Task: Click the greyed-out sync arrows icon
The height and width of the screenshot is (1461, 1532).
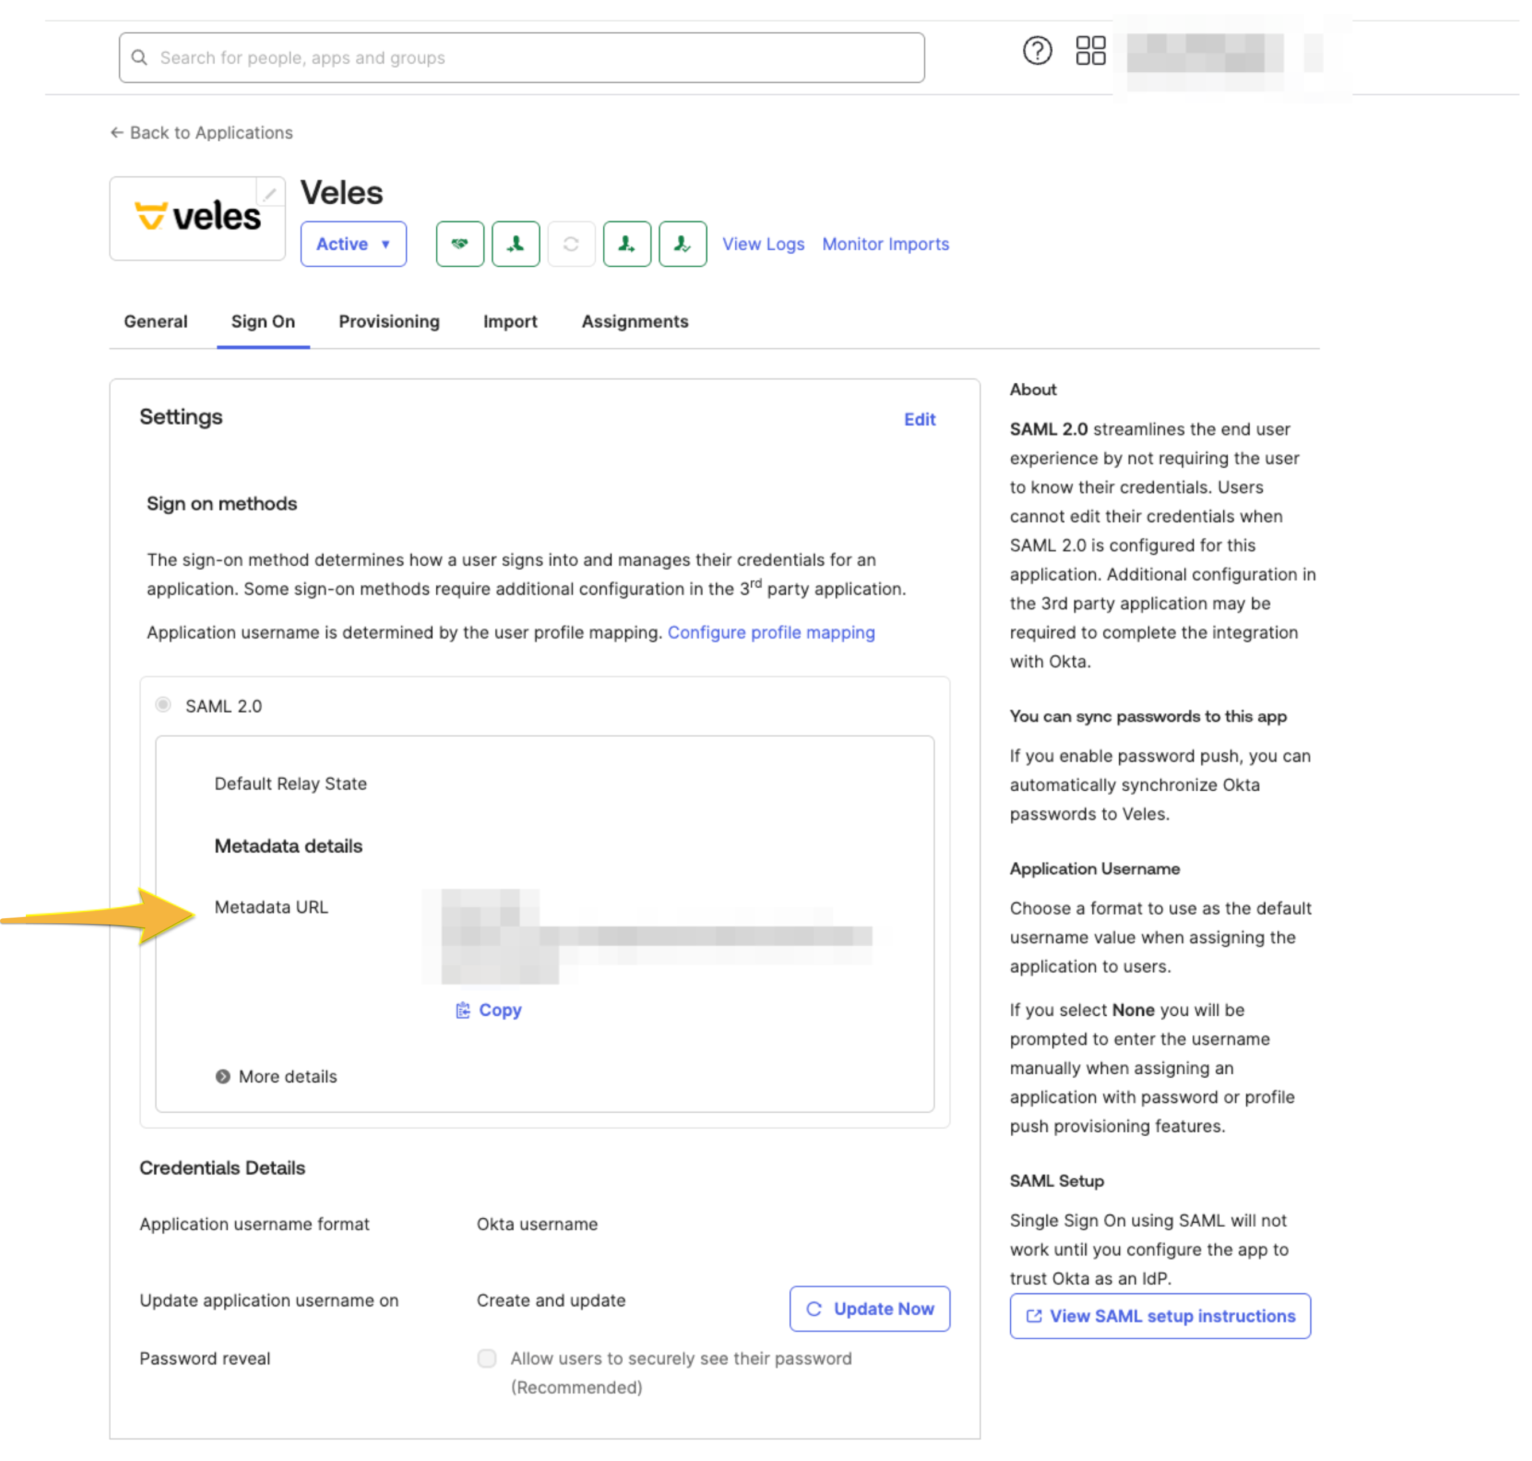Action: 571,244
